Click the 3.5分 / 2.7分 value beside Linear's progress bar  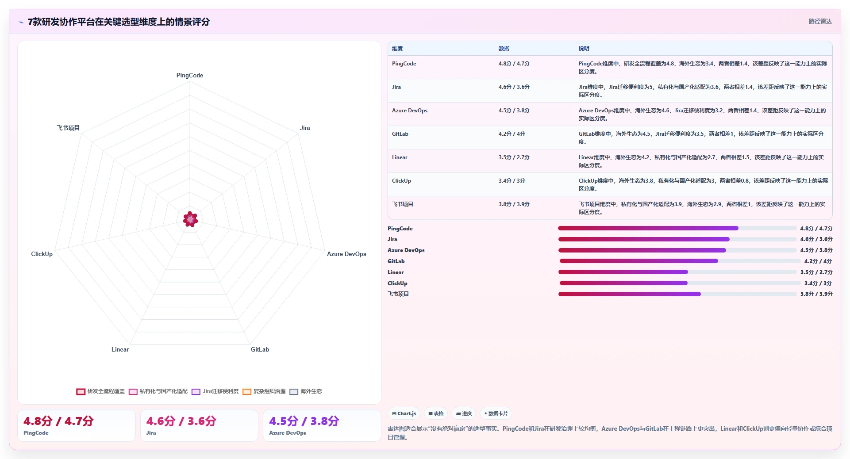[816, 272]
